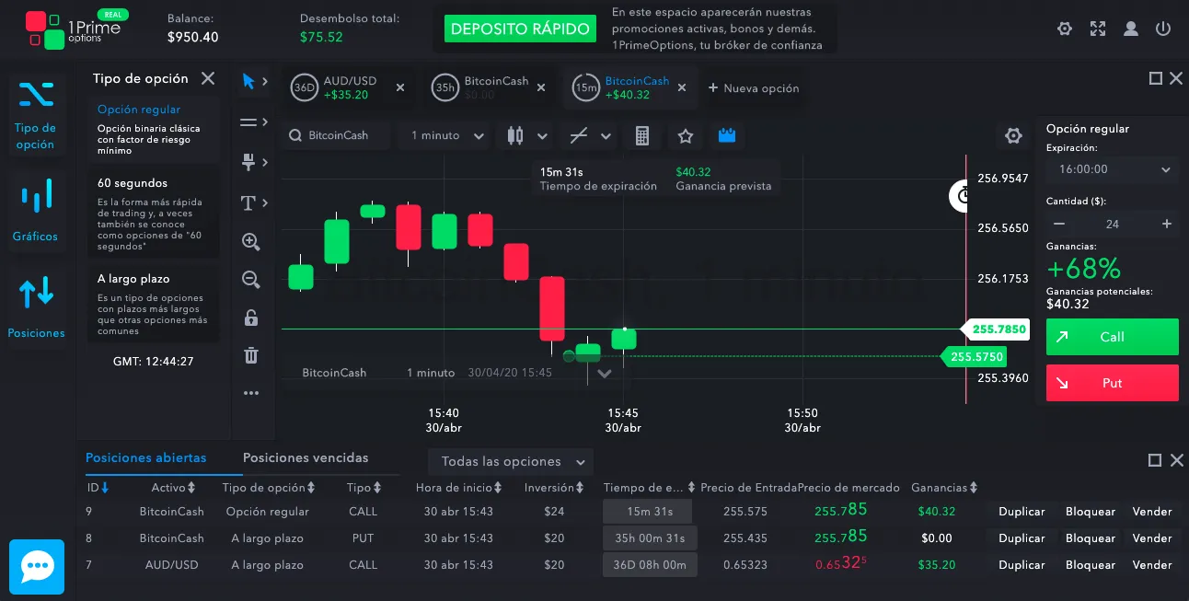Viewport: 1189px width, 601px height.
Task: Open the Gráficos sidebar section
Action: [x=36, y=211]
